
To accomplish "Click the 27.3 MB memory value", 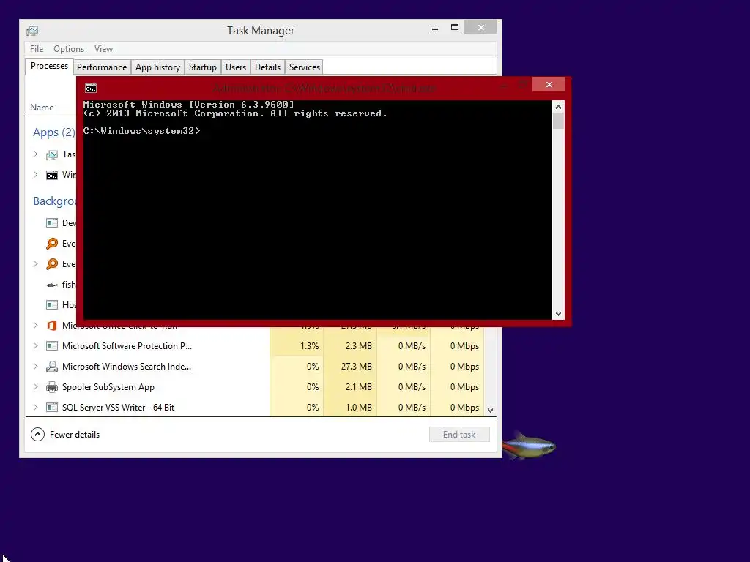I will 357,367.
